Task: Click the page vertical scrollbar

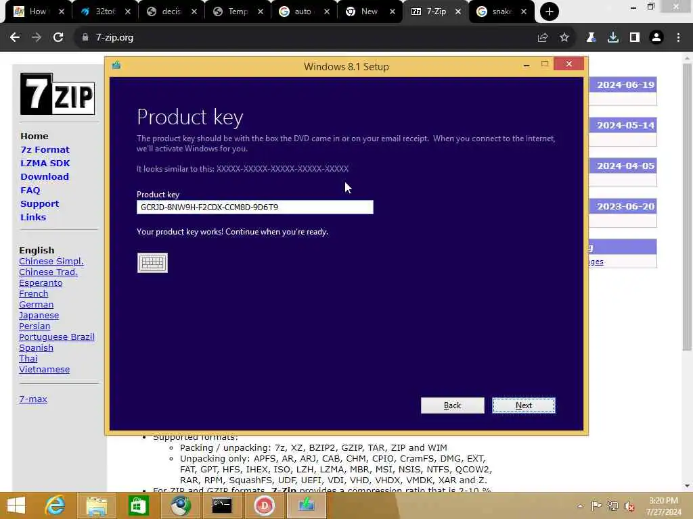Action: click(687, 207)
